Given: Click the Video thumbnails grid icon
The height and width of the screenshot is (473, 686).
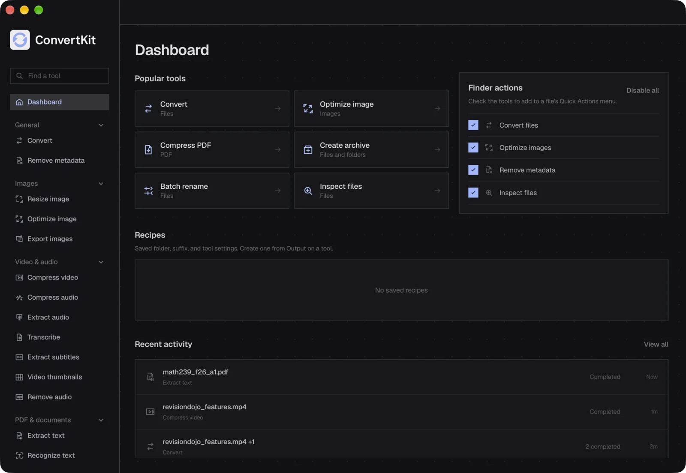Looking at the screenshot, I should coord(19,377).
